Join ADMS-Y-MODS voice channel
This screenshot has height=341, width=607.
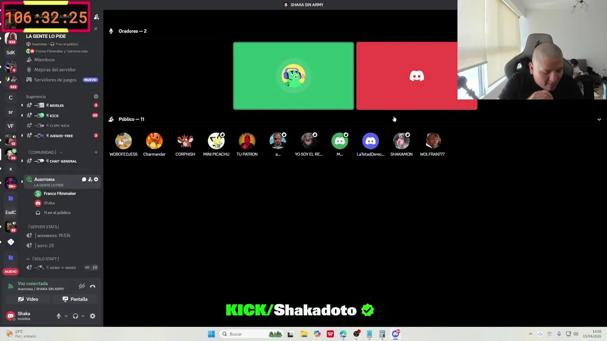[x=62, y=268]
